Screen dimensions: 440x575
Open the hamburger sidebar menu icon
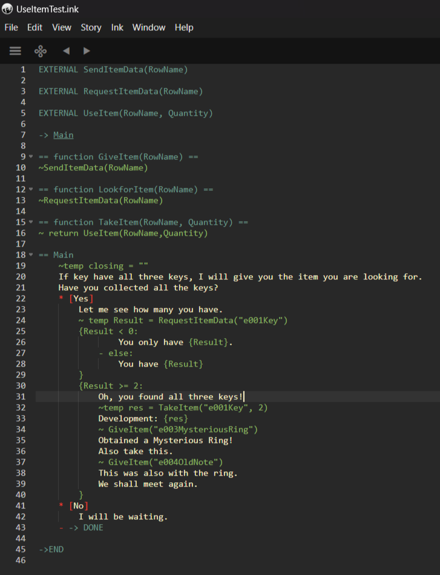pos(15,51)
